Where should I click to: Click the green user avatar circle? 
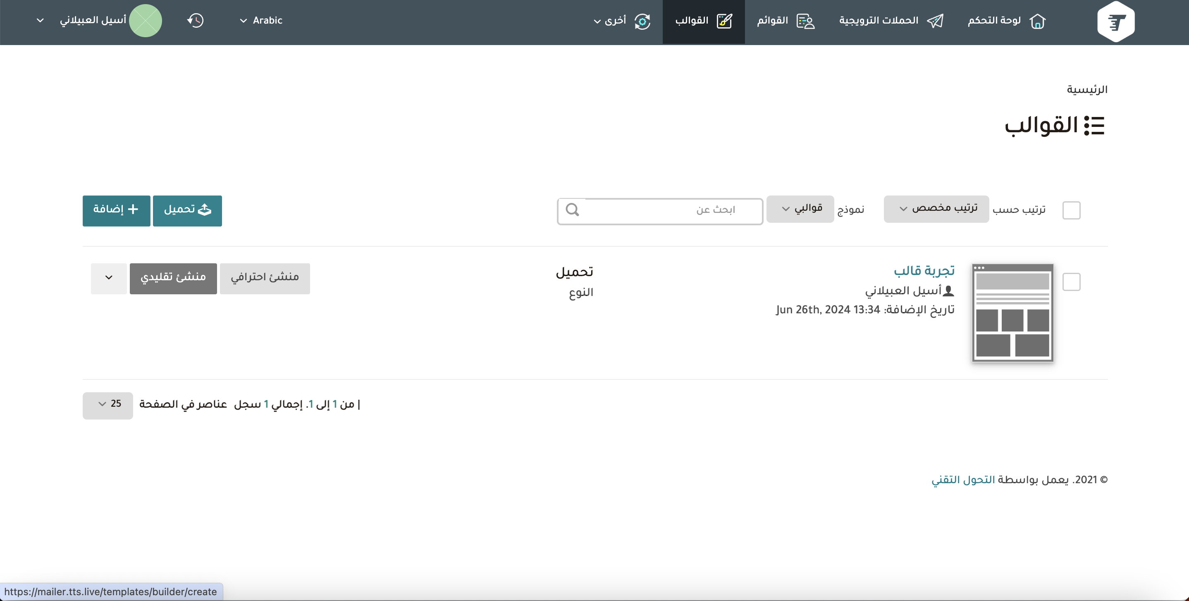[146, 21]
